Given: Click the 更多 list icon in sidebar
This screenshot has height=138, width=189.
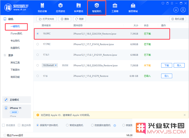Looking at the screenshot, I should point(5,55).
